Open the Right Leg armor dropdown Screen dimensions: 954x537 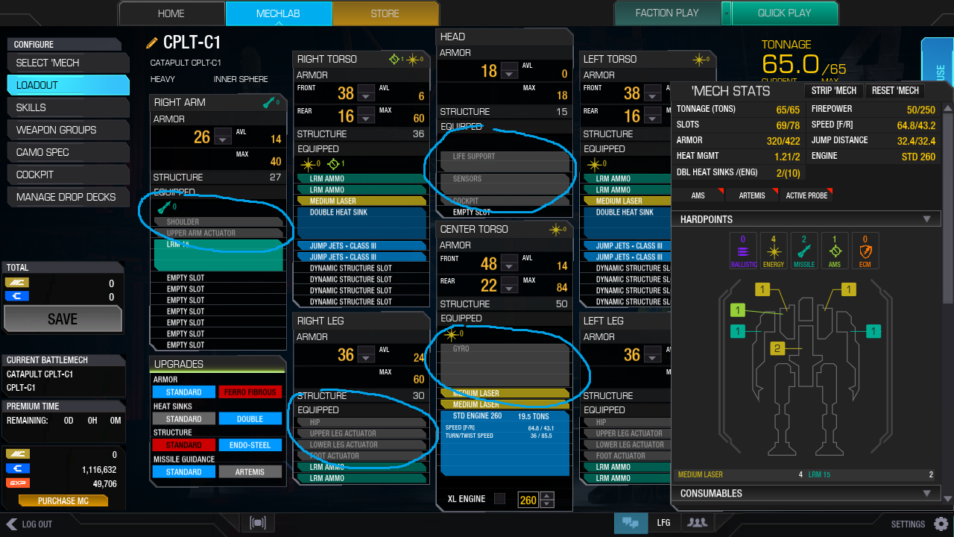coord(366,356)
